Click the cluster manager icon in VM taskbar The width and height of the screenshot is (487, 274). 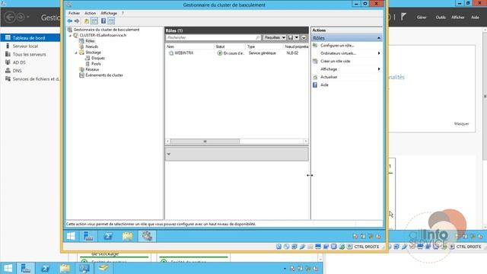pos(147,237)
